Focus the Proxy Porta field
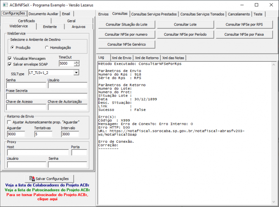This screenshot has width=279, height=207. tap(79, 152)
